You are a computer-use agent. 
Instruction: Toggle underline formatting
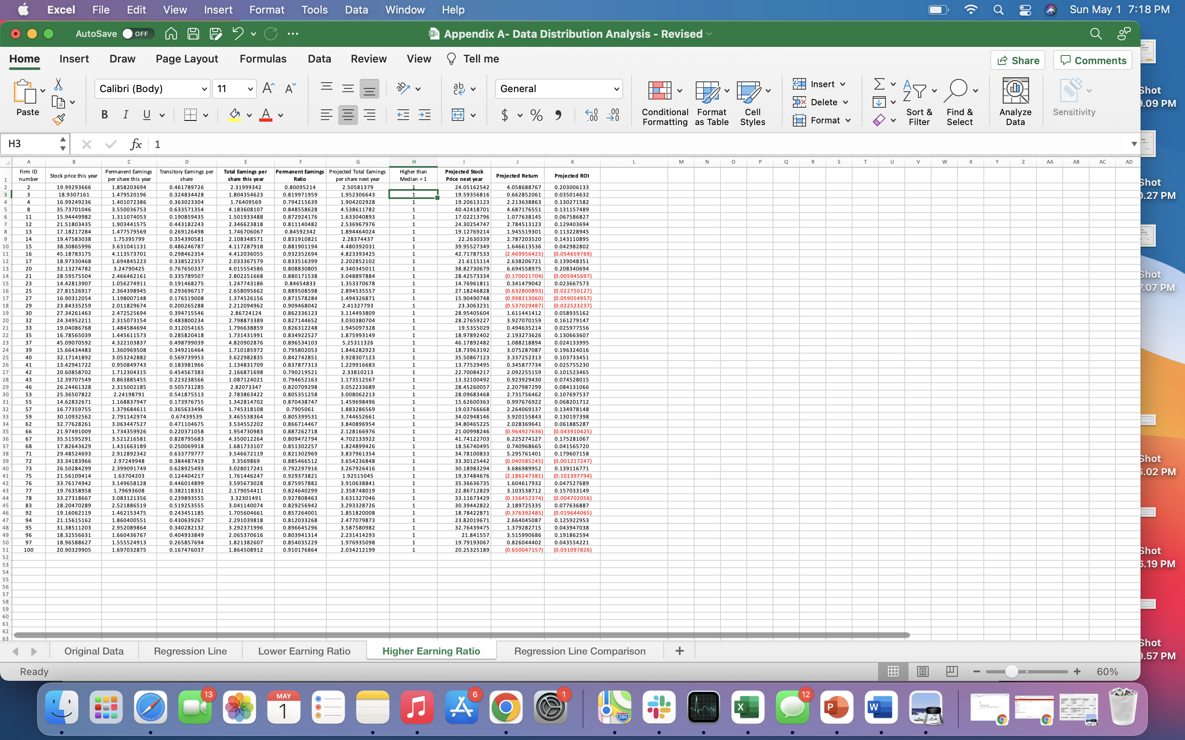(147, 115)
